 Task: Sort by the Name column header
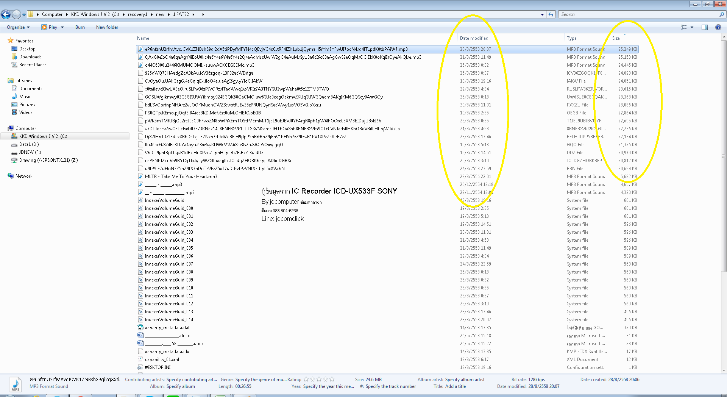coord(143,38)
